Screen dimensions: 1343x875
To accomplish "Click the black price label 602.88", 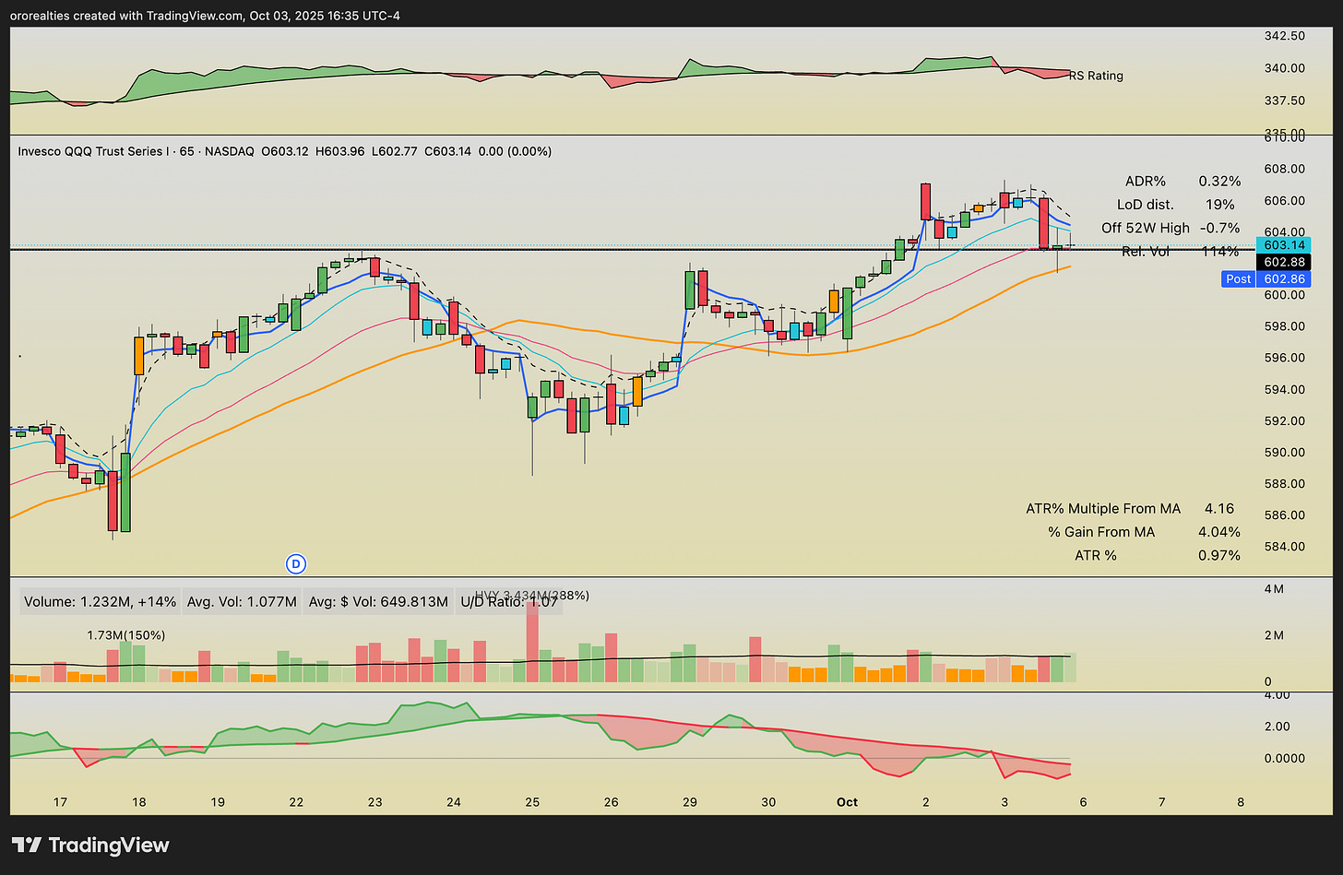I will click(1283, 262).
